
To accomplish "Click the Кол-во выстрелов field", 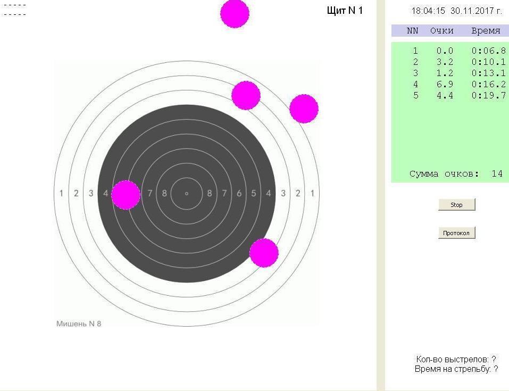I will tap(456, 360).
